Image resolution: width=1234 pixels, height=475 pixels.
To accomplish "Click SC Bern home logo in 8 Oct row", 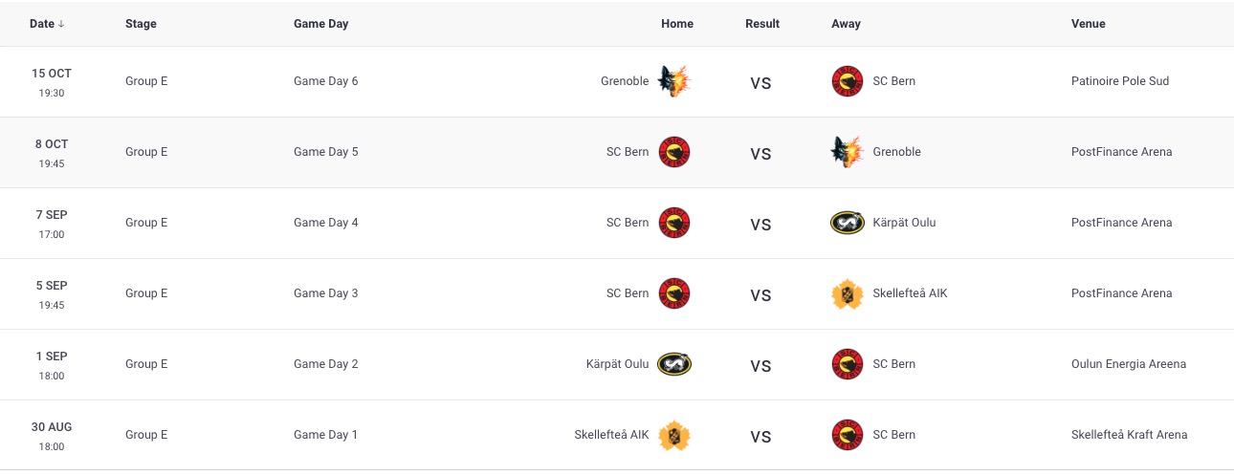I will (674, 152).
